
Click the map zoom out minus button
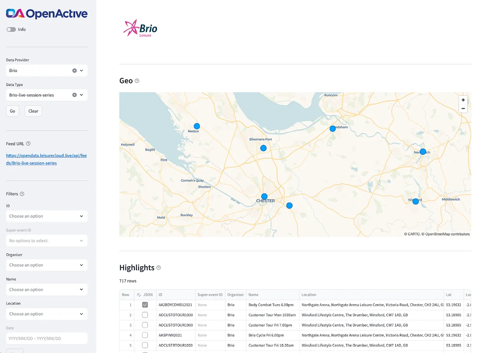point(463,108)
